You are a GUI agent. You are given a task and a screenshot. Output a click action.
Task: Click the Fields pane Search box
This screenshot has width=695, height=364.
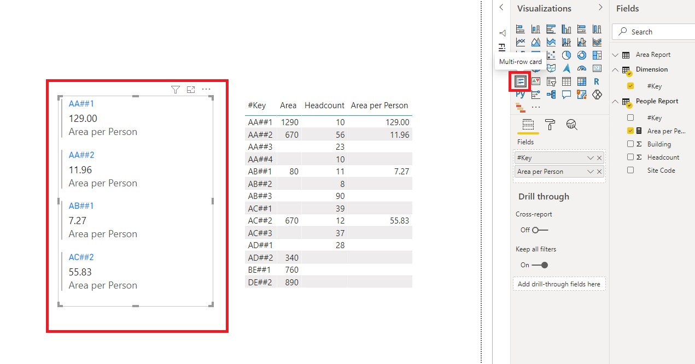click(x=653, y=32)
